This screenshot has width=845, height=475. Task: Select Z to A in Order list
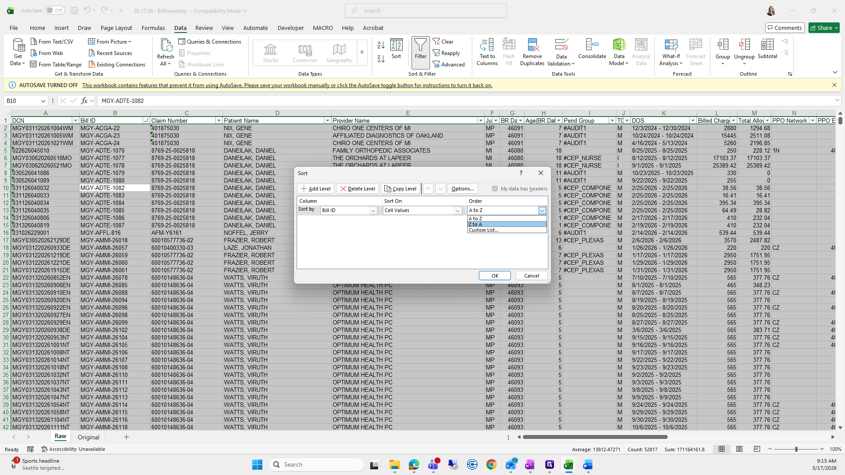[x=506, y=224]
